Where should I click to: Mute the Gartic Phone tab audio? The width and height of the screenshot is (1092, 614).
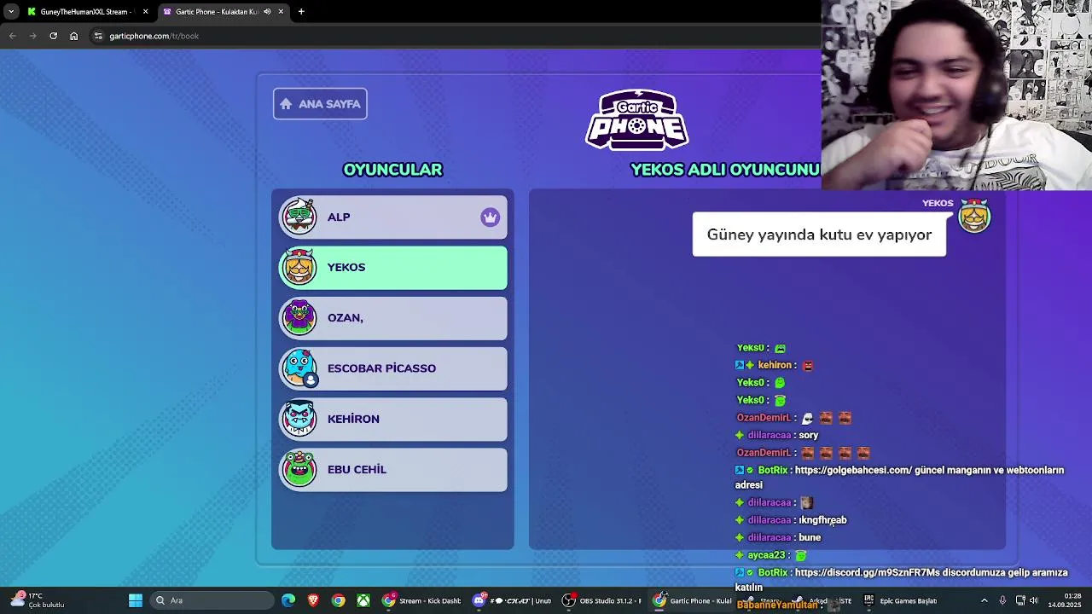[267, 12]
